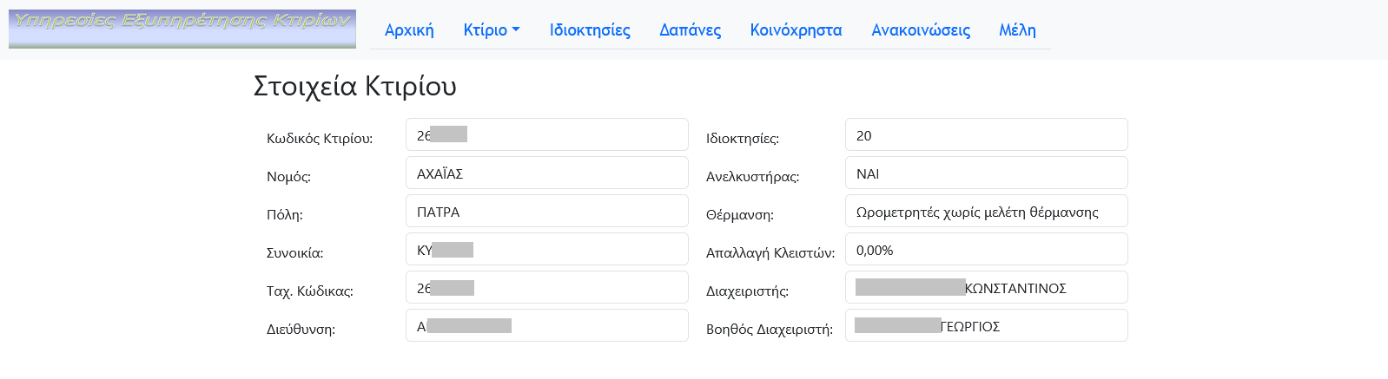The width and height of the screenshot is (1388, 379).
Task: Select the Μέλη navigation link
Action: [1017, 30]
